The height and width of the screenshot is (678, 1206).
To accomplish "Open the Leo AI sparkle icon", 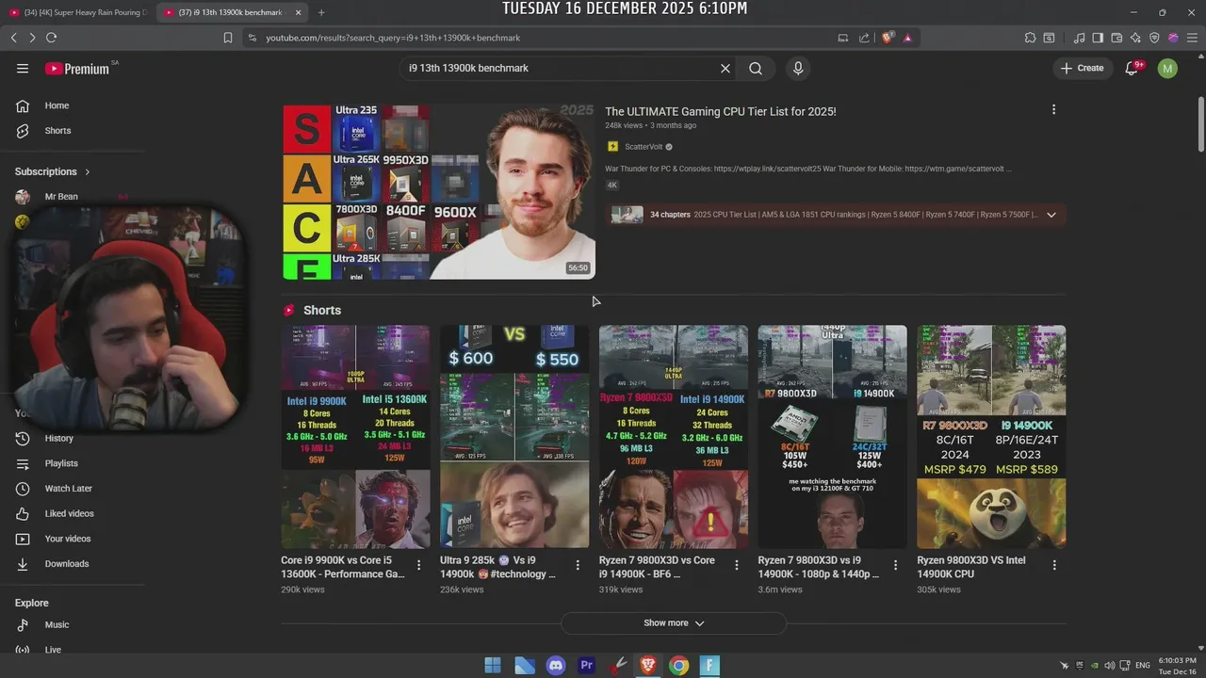I will pyautogui.click(x=1135, y=38).
